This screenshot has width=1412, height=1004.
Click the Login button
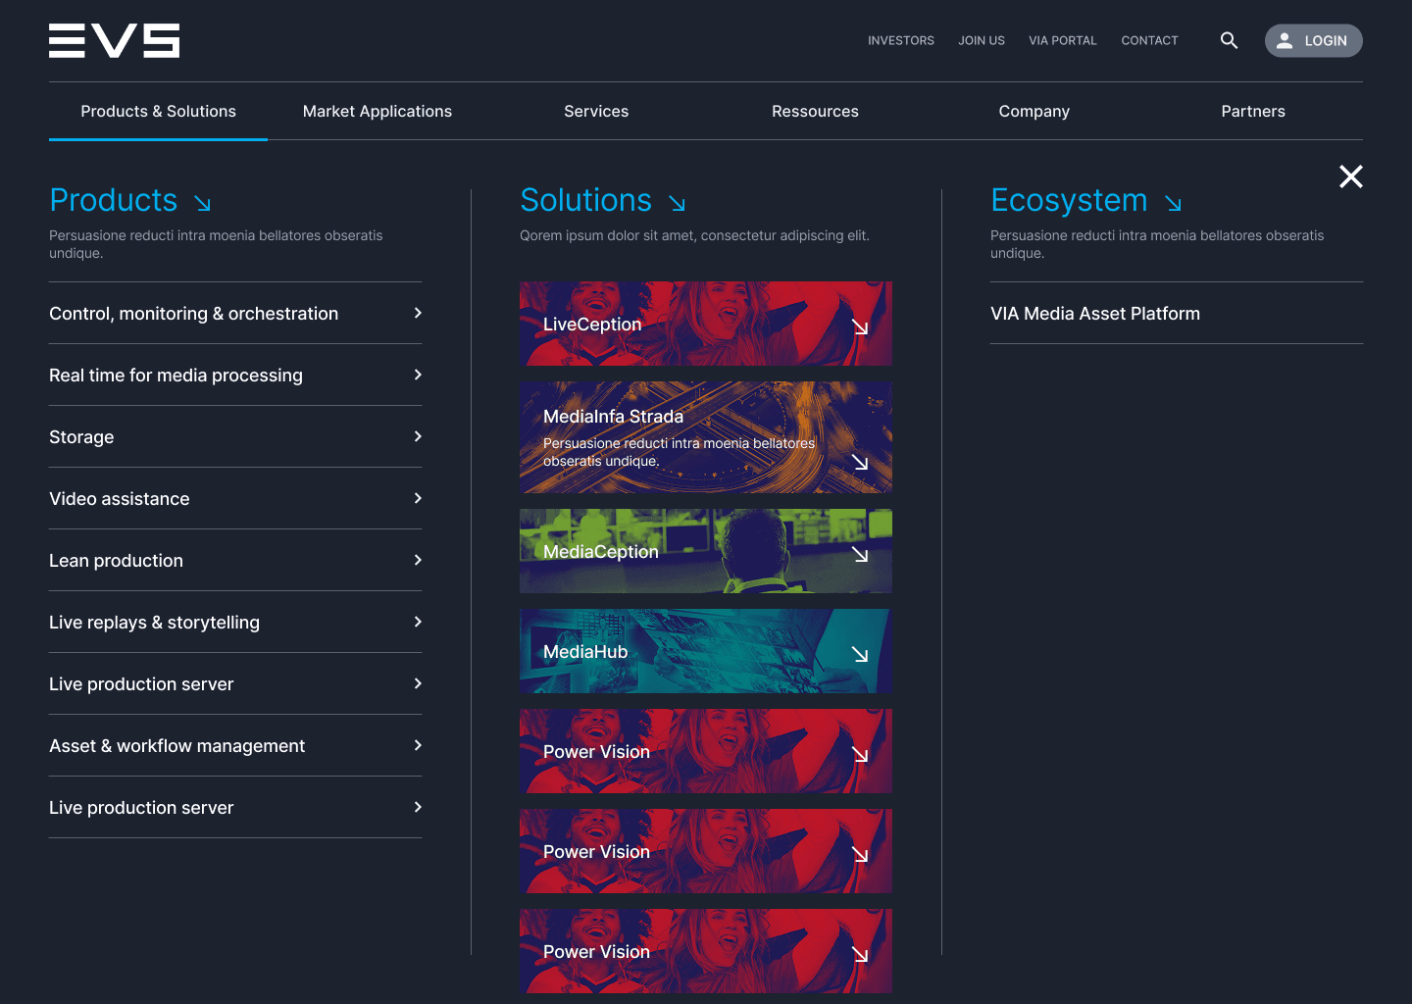click(1313, 40)
